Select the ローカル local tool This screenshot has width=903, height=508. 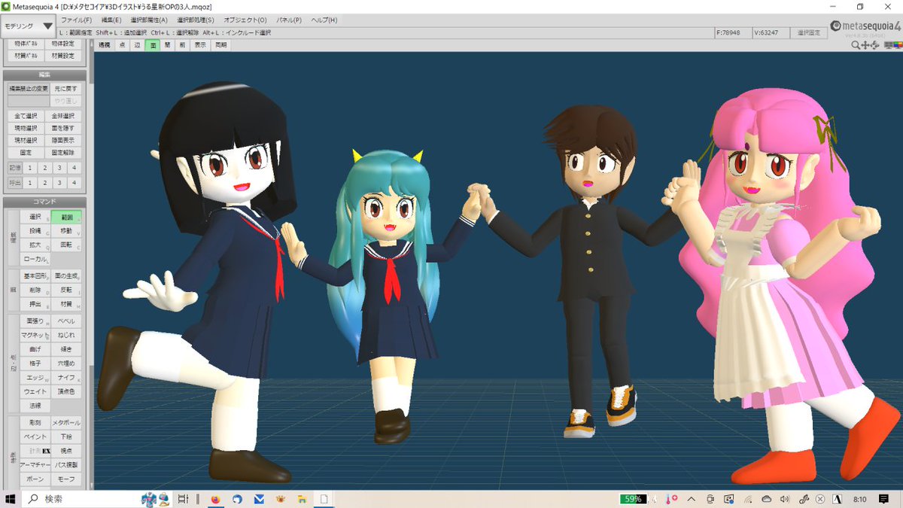tap(35, 259)
